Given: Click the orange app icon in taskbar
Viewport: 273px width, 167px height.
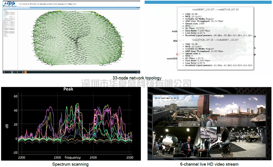Looking at the screenshot, I should pyautogui.click(x=25, y=72).
